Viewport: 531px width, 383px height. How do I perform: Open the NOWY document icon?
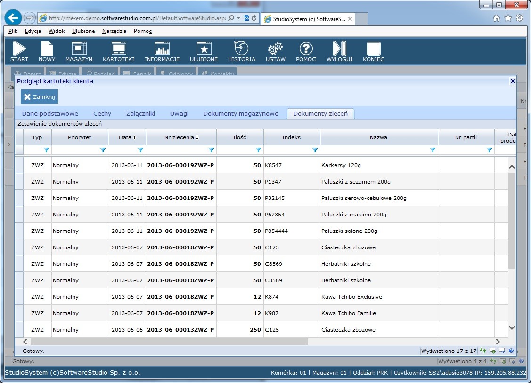click(47, 48)
